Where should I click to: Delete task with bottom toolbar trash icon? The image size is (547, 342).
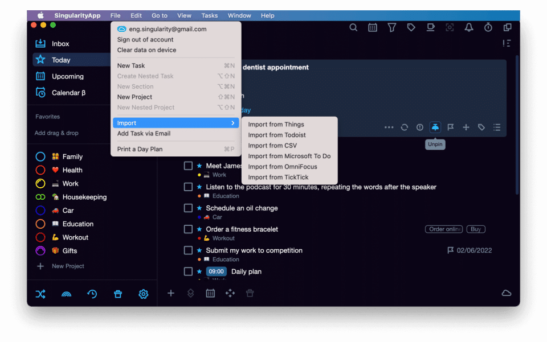point(250,293)
